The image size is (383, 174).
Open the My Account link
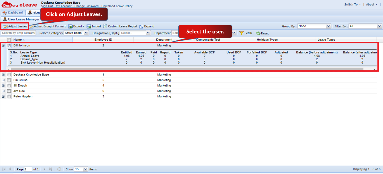tap(64, 6)
